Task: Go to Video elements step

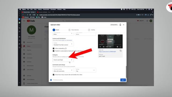Action: click(x=73, y=30)
